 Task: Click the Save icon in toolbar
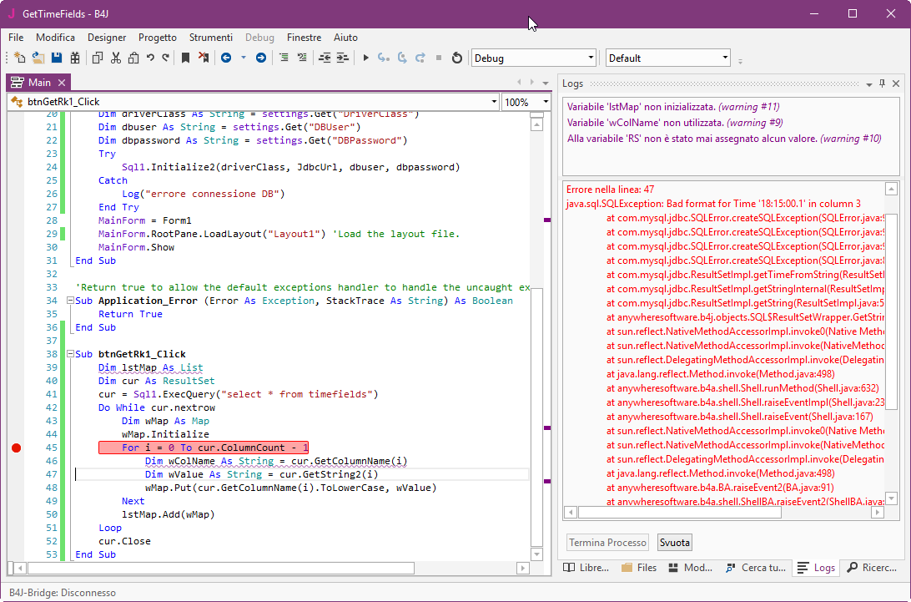pyautogui.click(x=57, y=58)
